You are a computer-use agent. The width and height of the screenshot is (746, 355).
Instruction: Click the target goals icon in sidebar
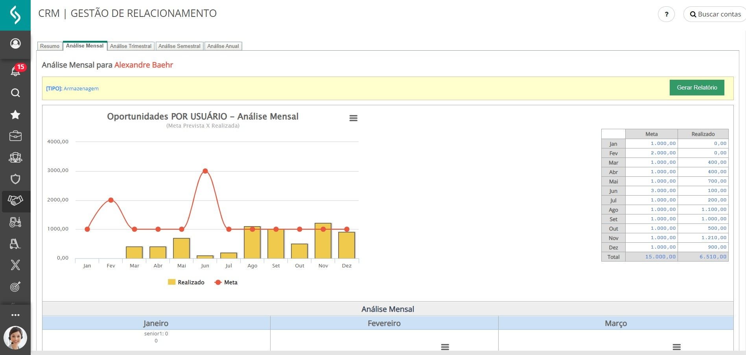(15, 287)
